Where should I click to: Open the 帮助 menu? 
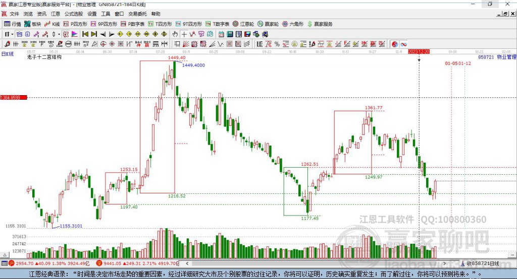[x=156, y=14]
